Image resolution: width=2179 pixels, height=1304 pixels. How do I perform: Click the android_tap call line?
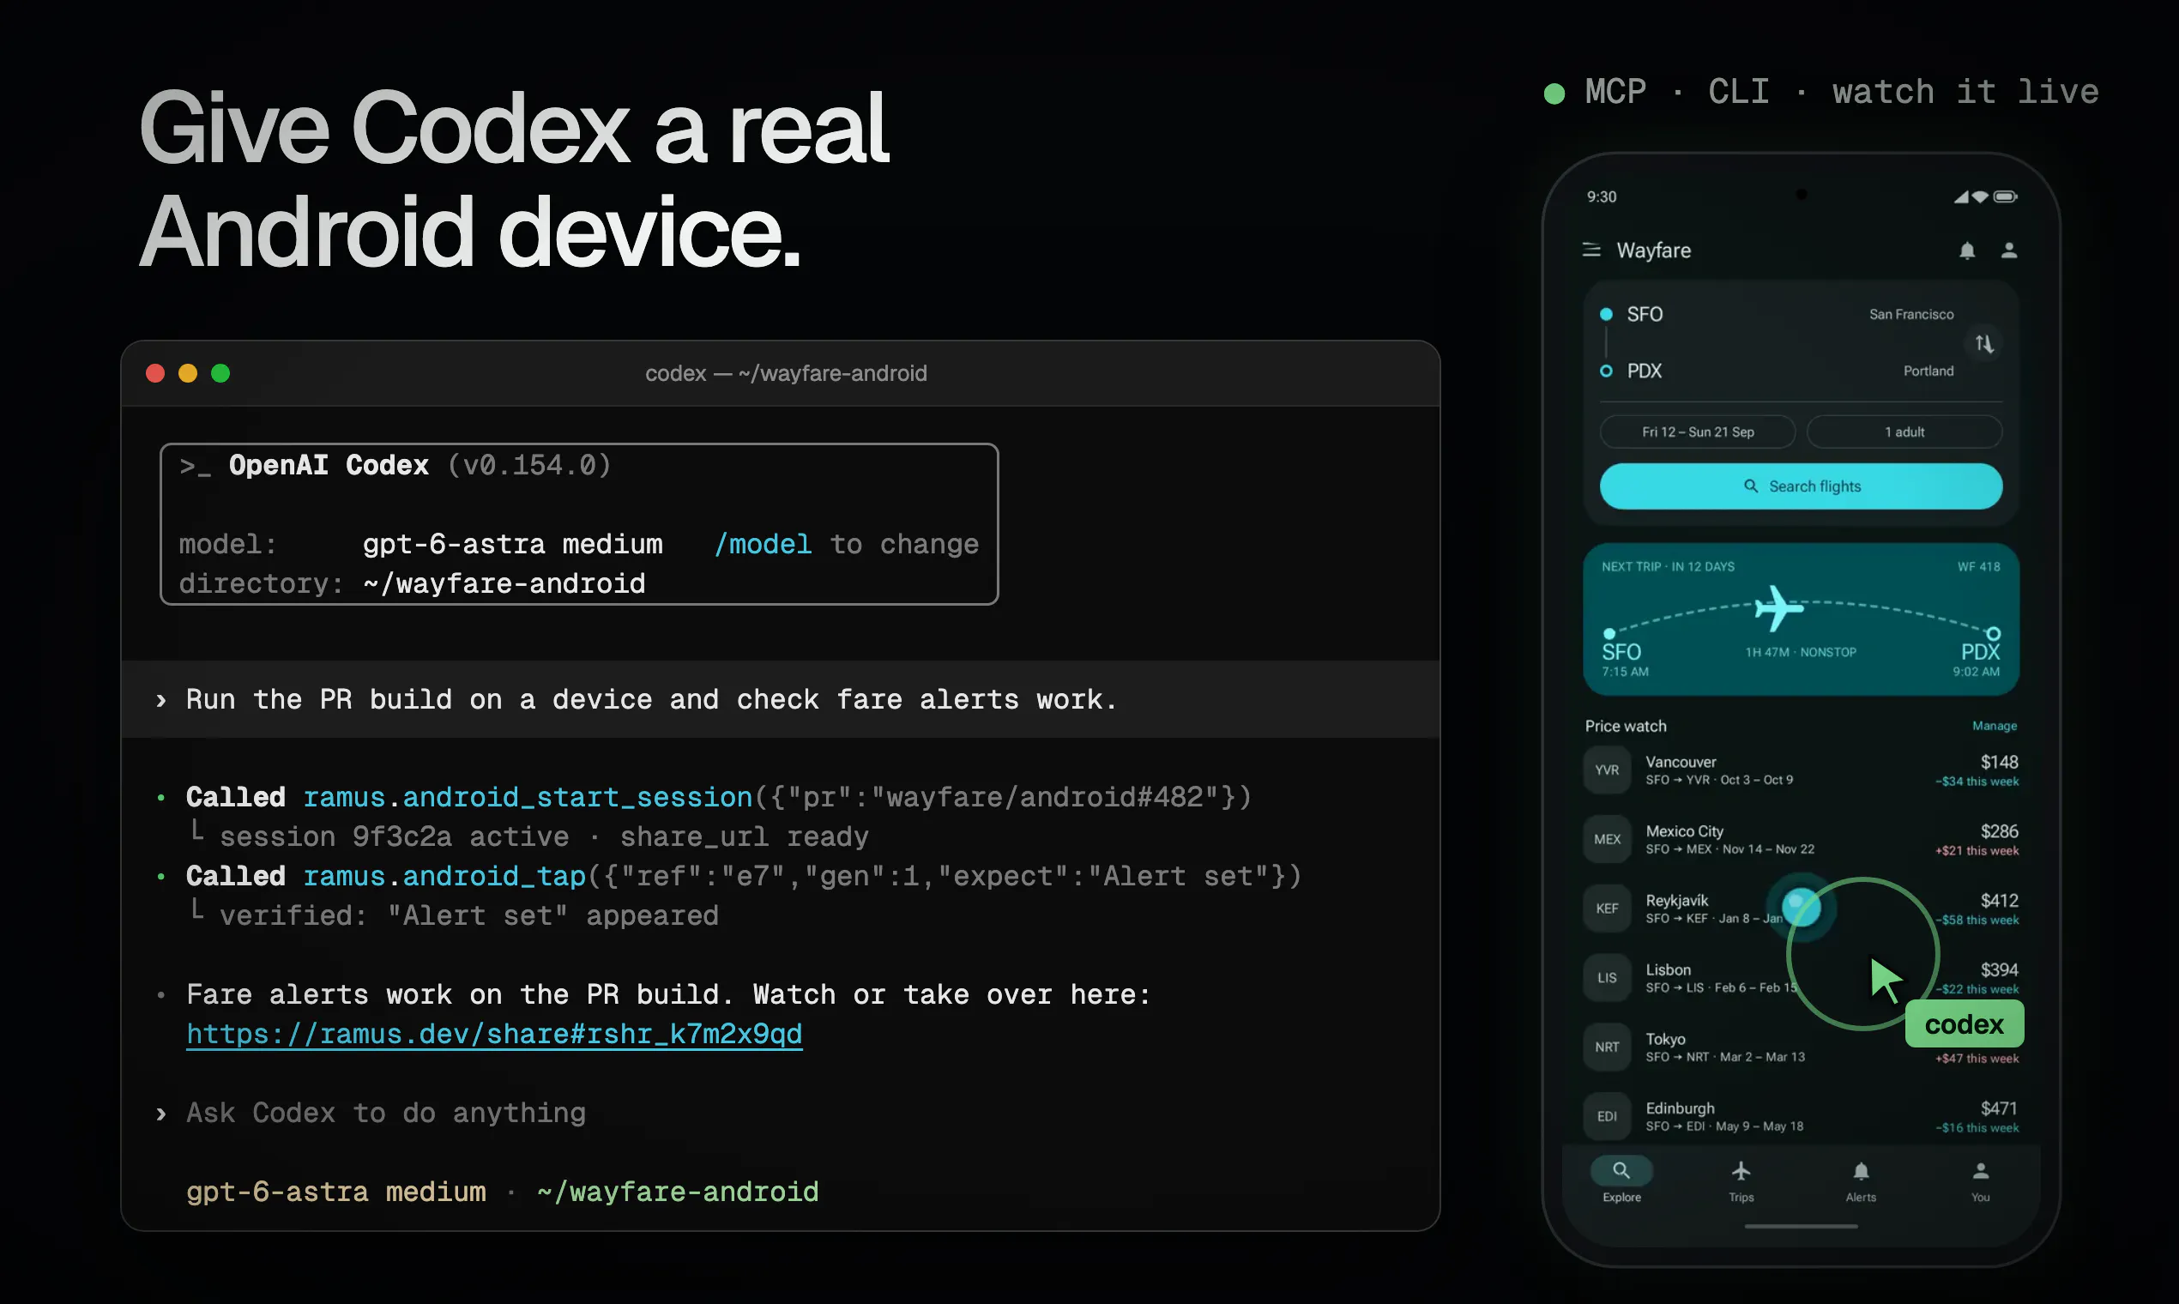pos(743,876)
